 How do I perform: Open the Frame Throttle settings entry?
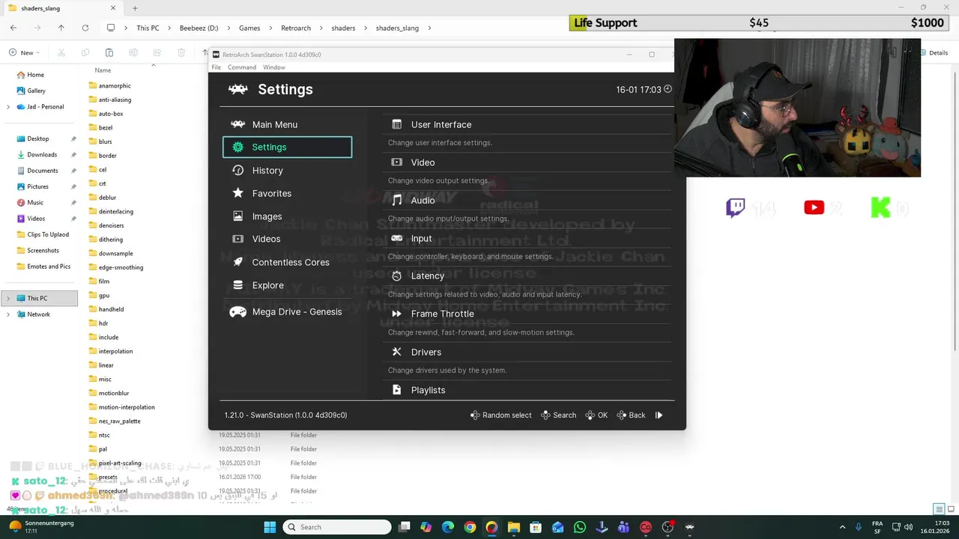pyautogui.click(x=527, y=314)
